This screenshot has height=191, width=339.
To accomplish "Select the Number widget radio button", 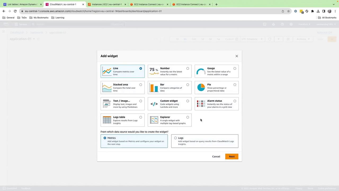I will [x=188, y=68].
